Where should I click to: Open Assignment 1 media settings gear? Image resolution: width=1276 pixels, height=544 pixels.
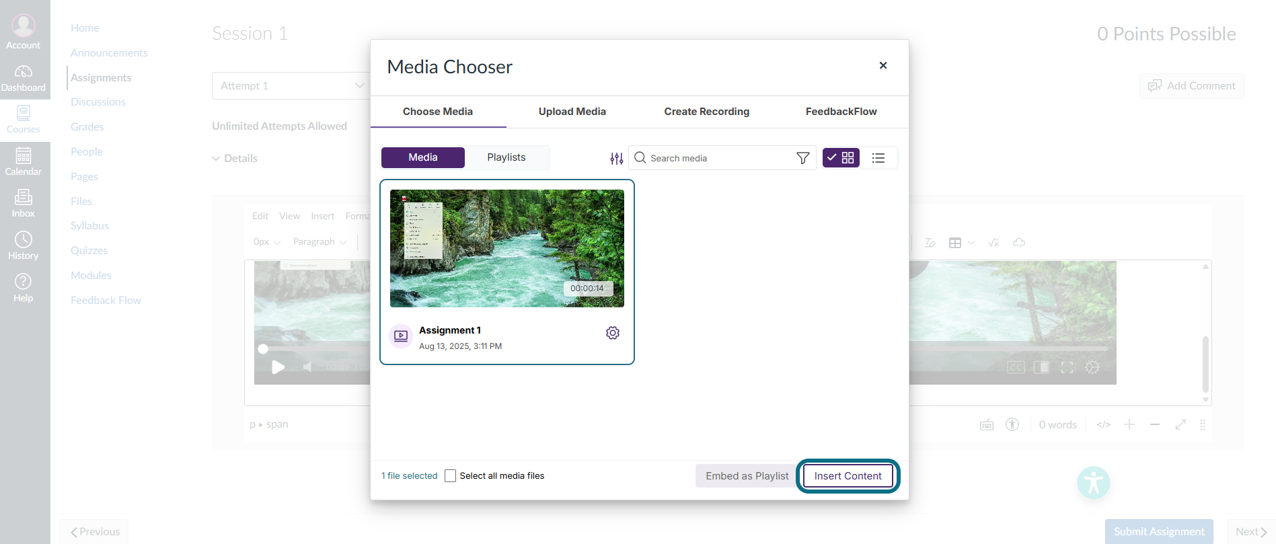[x=613, y=333]
